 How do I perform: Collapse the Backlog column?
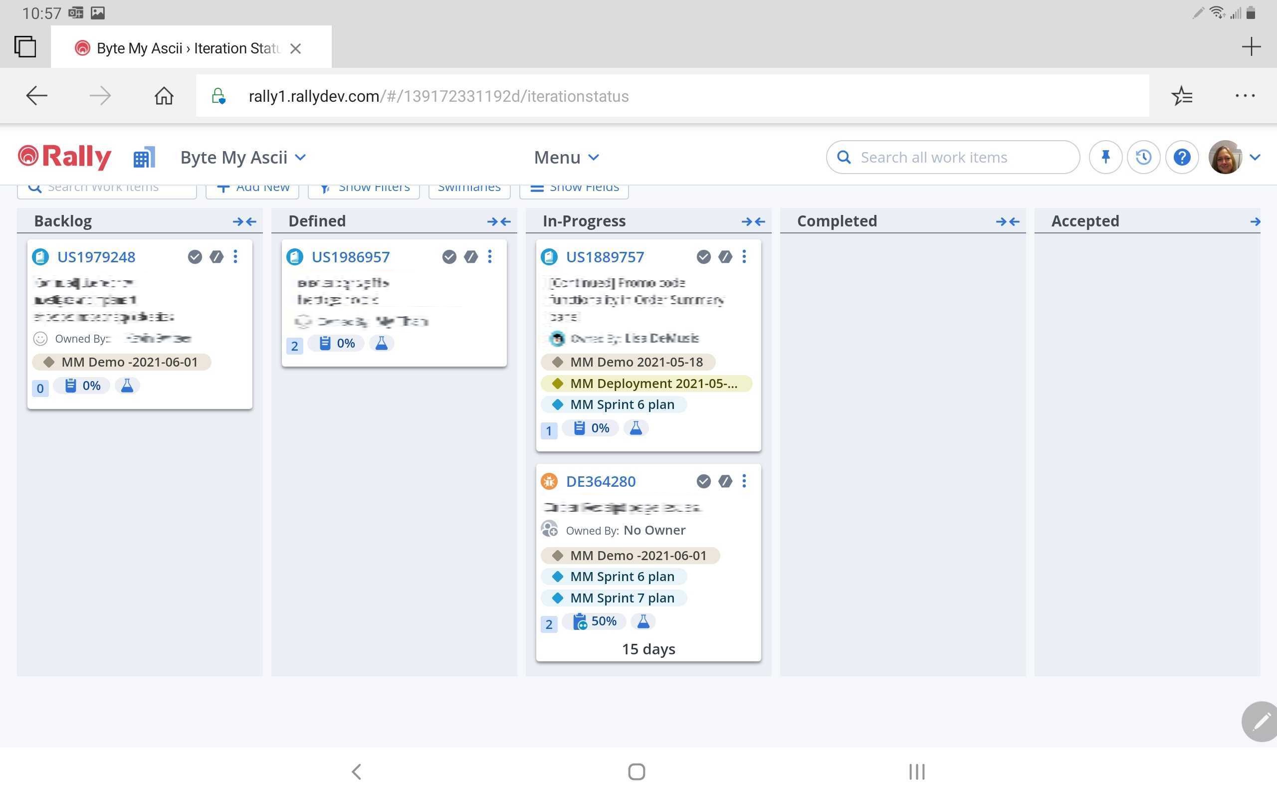click(245, 221)
